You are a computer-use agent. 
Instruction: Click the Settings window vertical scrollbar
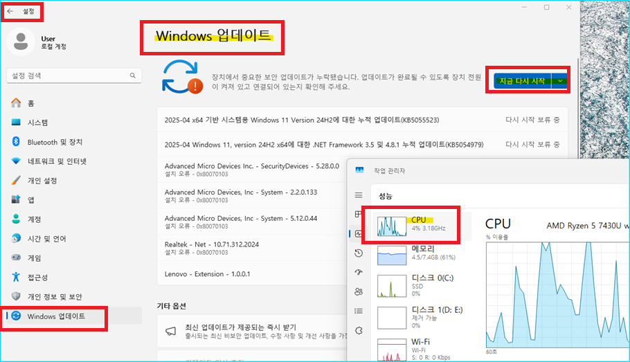coord(578,109)
